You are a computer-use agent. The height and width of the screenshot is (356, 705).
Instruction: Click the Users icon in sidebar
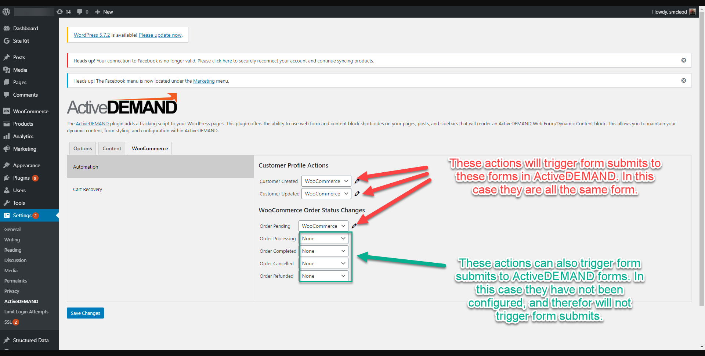7,190
